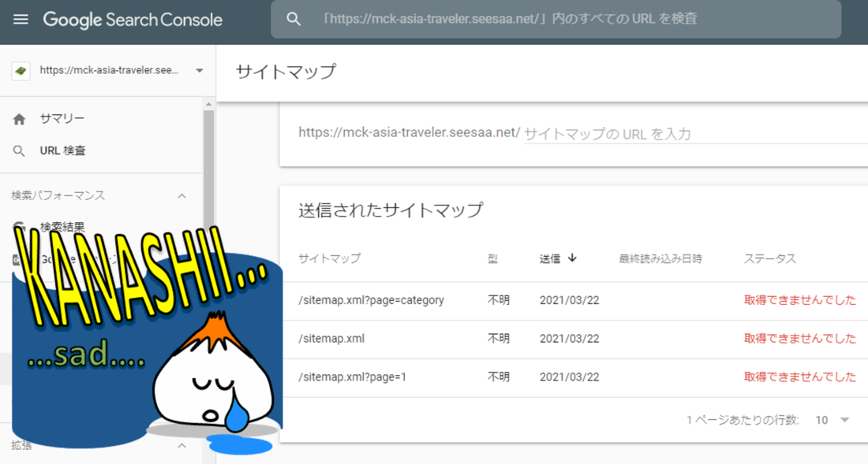Open サマリー in the sidebar

[62, 119]
